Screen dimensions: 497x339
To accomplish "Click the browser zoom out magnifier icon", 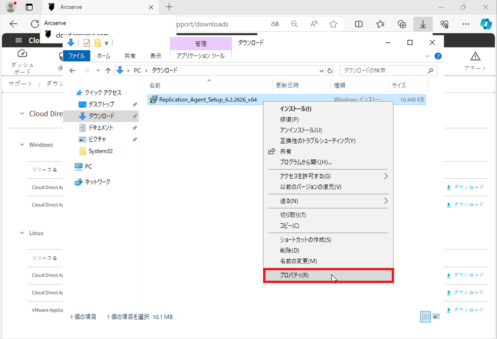I will point(295,24).
